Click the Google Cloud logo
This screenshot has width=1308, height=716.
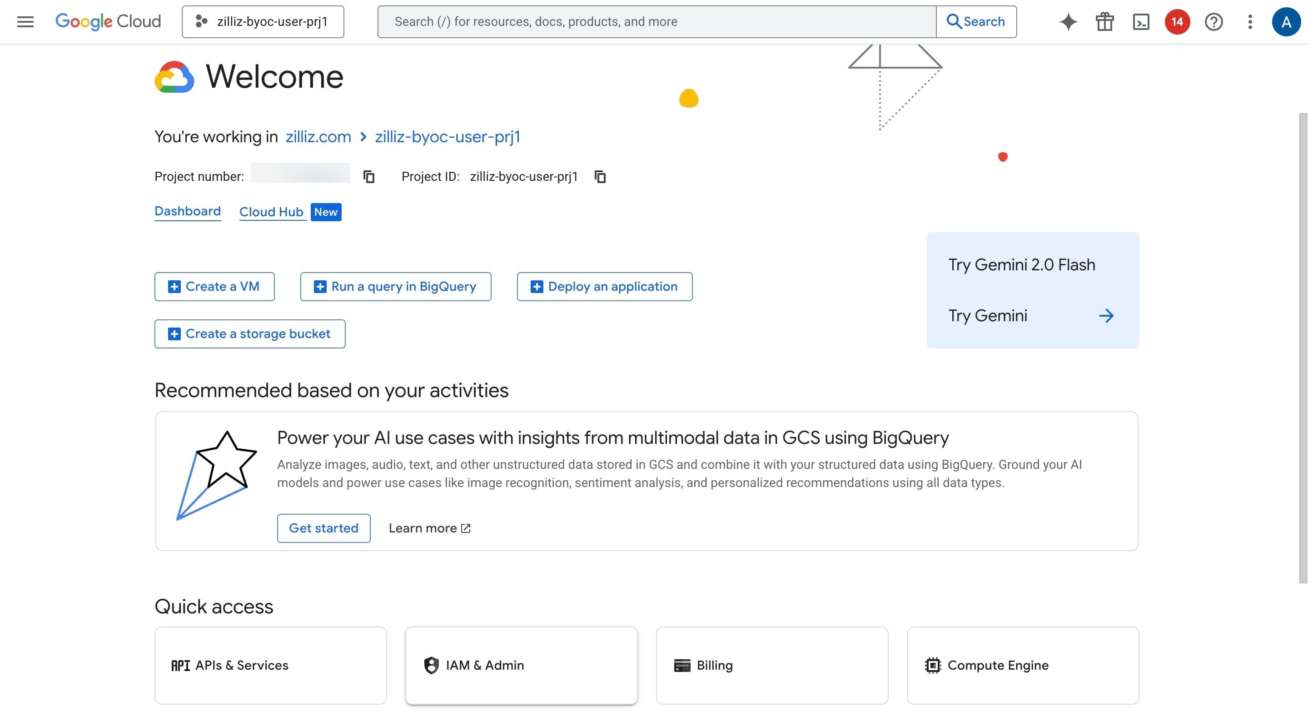point(108,21)
